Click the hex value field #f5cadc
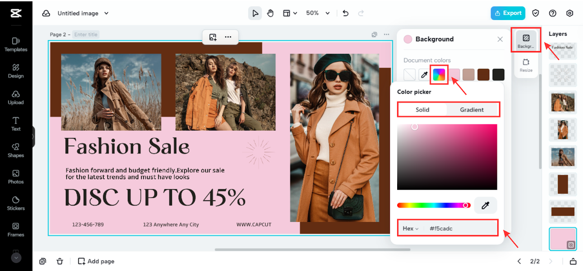583x271 pixels. [x=461, y=228]
